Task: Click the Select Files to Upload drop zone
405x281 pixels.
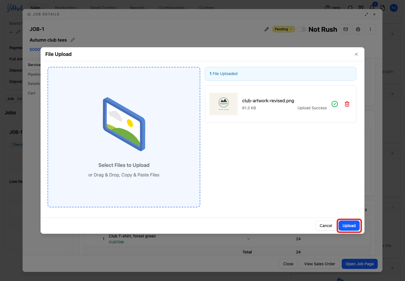Action: click(124, 137)
